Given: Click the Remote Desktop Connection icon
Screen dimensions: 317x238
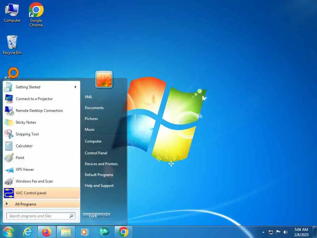Looking at the screenshot, I should (x=9, y=111).
